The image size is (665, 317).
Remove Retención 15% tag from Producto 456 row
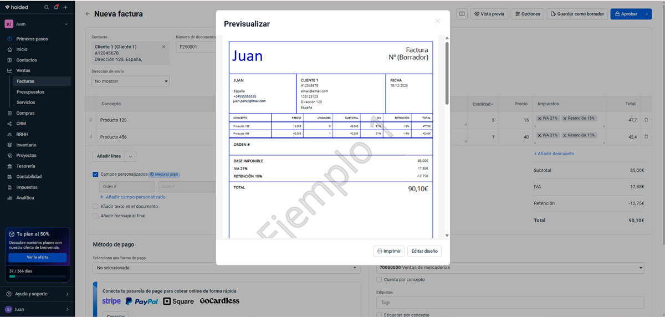565,135
